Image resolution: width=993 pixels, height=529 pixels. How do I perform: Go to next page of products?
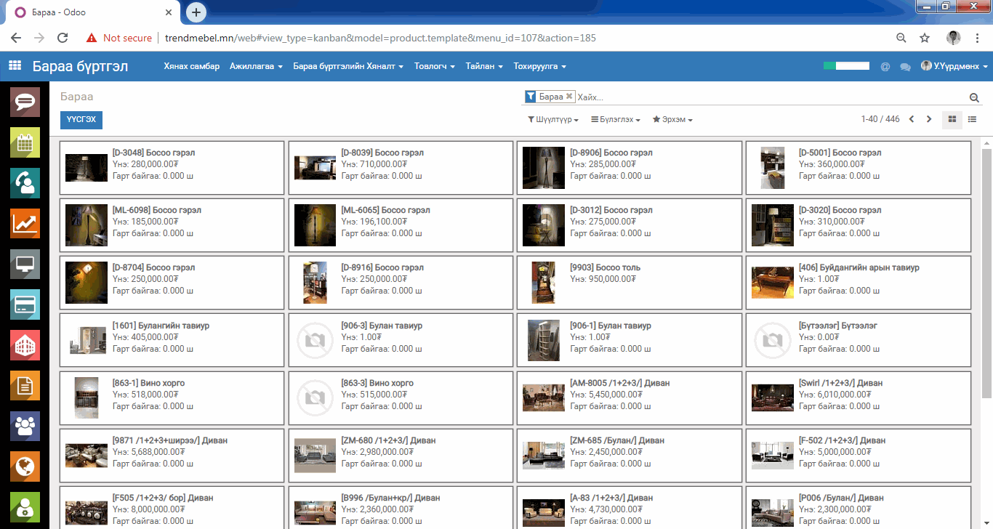click(x=929, y=120)
